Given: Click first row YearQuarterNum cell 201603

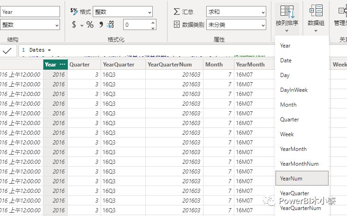Looking at the screenshot, I should (x=174, y=75).
